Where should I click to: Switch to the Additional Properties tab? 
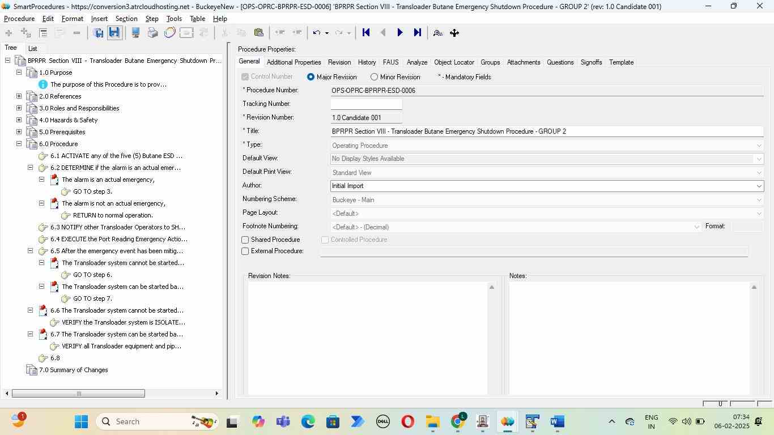click(294, 62)
